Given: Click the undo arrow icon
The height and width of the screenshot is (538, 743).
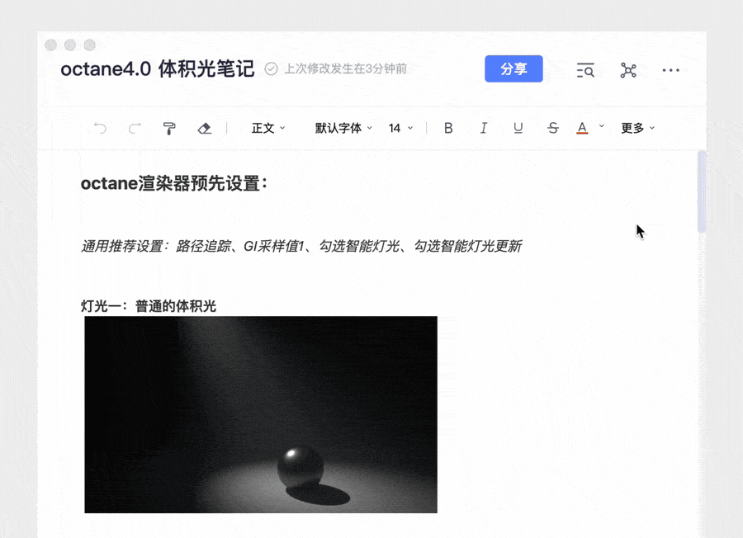Looking at the screenshot, I should coord(101,128).
